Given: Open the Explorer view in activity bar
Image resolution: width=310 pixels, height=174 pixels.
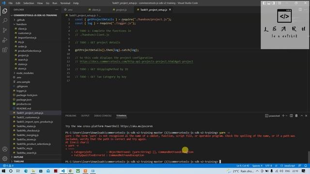Looking at the screenshot, I should click(5, 11).
